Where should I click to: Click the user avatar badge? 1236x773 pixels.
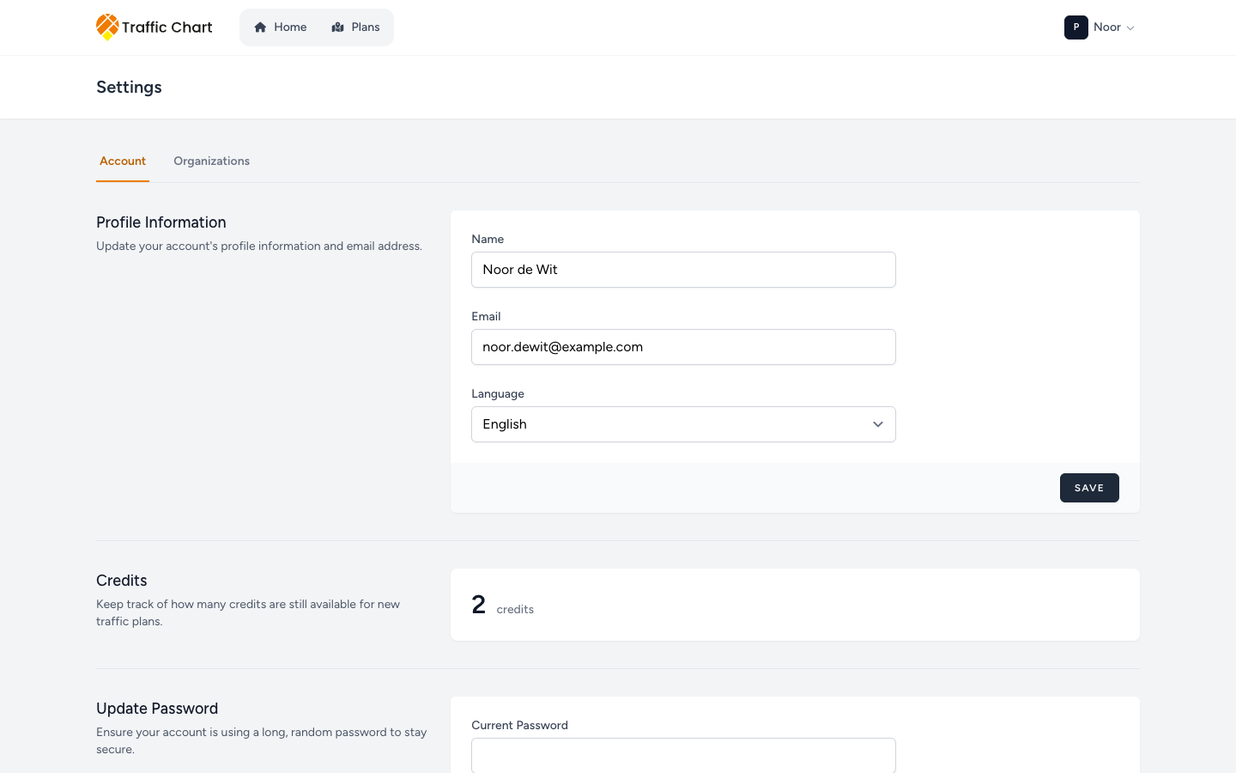click(x=1076, y=27)
